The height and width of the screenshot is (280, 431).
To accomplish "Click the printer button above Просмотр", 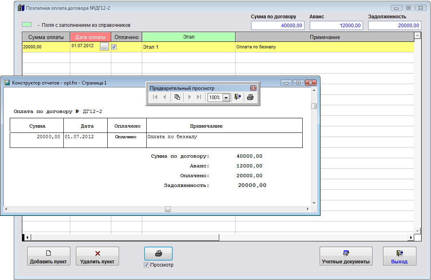I will pyautogui.click(x=158, y=254).
